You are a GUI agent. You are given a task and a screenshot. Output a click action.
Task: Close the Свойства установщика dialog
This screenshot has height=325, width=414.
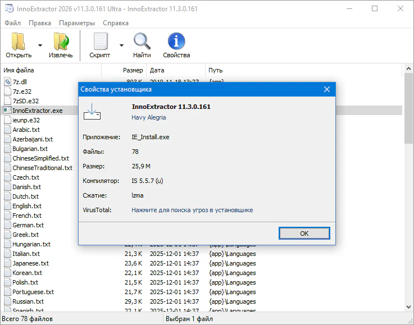[x=326, y=89]
